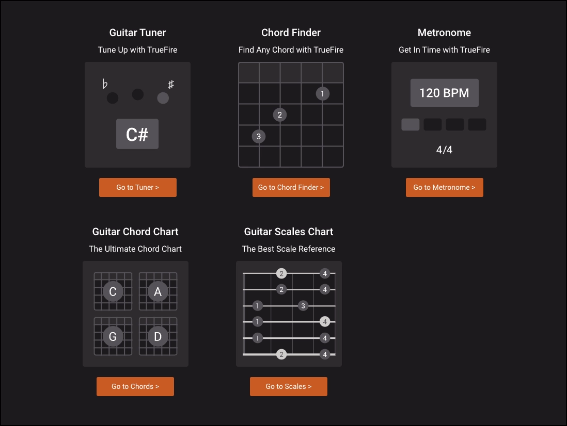
Task: Open the Go to Metronome button
Action: tap(445, 187)
